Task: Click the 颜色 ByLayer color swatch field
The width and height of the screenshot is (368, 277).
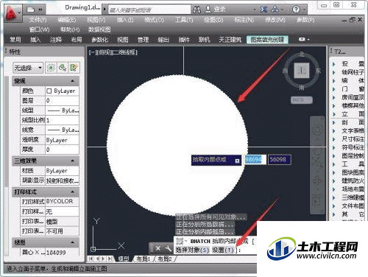Action: (63, 91)
